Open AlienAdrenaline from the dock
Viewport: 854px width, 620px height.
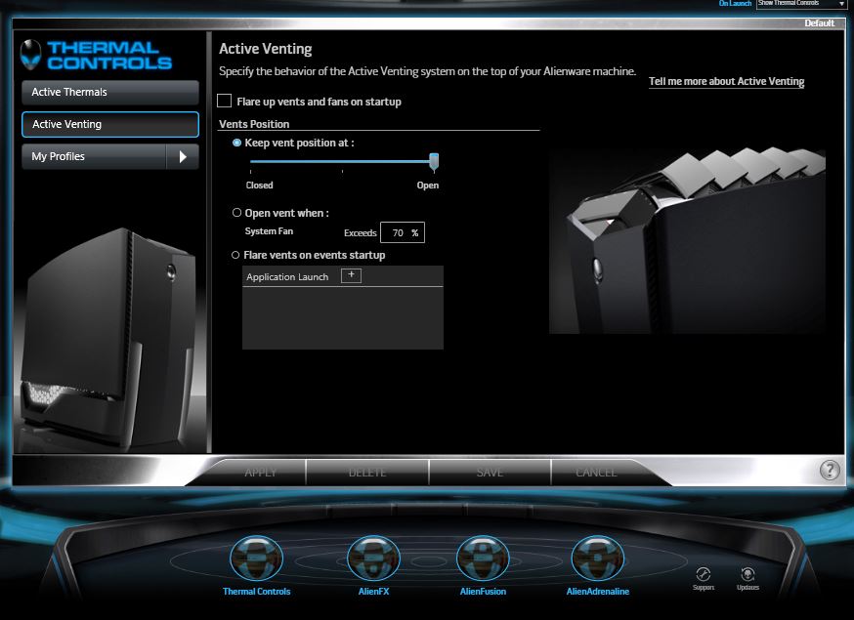597,558
